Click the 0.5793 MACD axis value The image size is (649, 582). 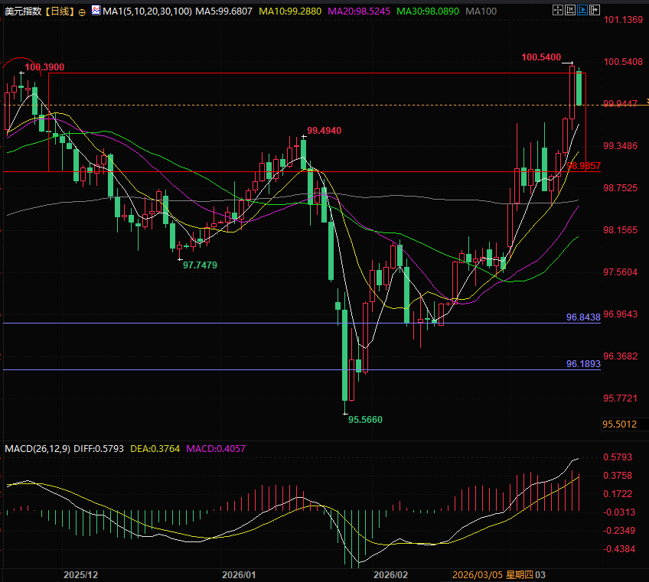tap(618, 457)
